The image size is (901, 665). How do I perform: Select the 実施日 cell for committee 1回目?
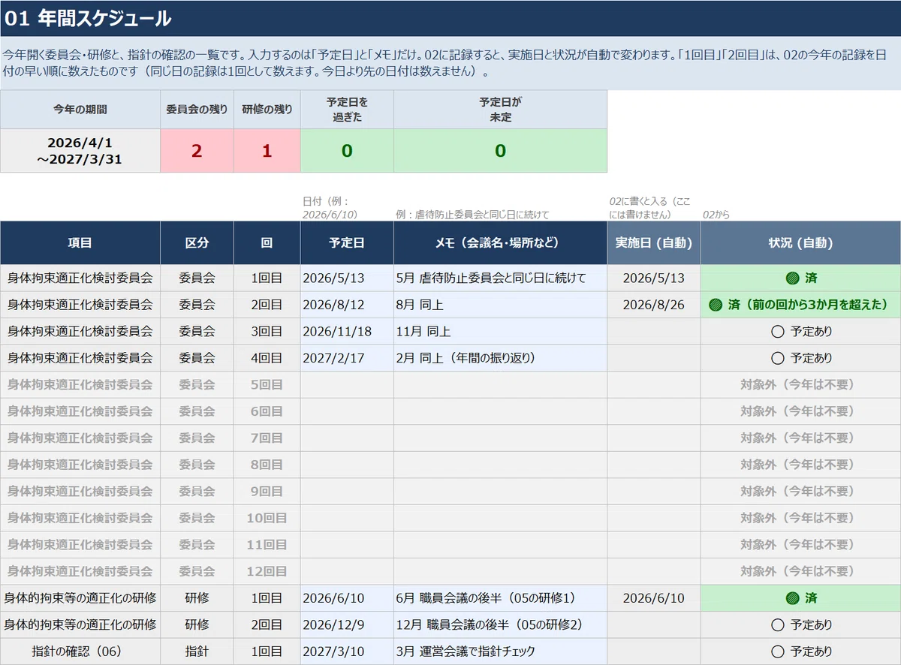pyautogui.click(x=654, y=278)
